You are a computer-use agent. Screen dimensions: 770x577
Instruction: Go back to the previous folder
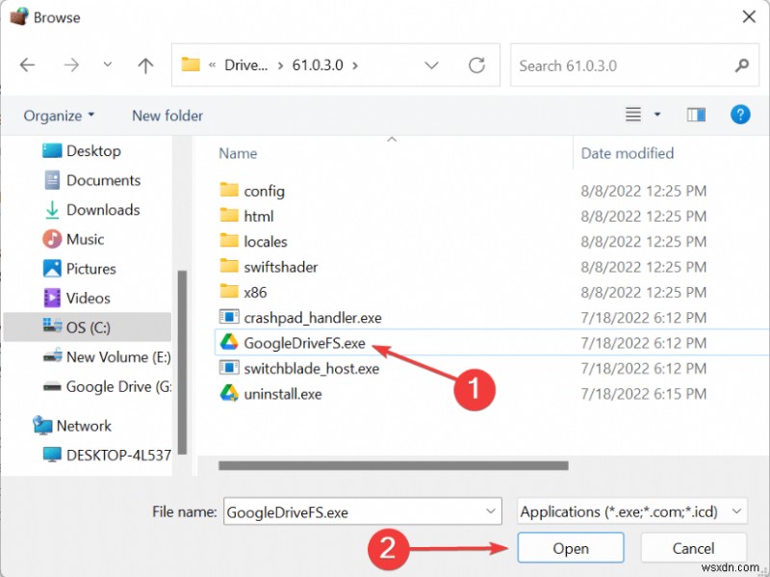(x=27, y=66)
